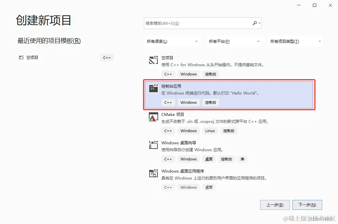Click the Linux tag on CMake 项目

(210, 131)
